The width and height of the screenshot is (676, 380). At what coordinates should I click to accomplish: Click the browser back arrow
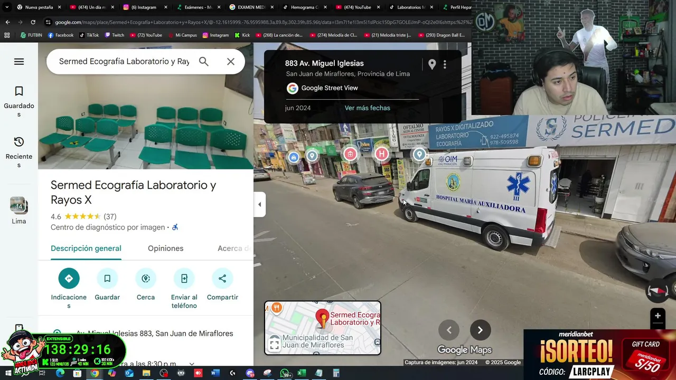[x=7, y=22]
